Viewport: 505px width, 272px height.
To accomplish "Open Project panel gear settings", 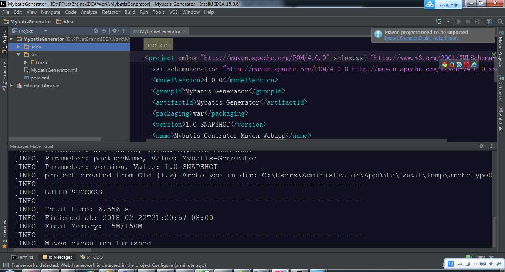I will [115, 31].
